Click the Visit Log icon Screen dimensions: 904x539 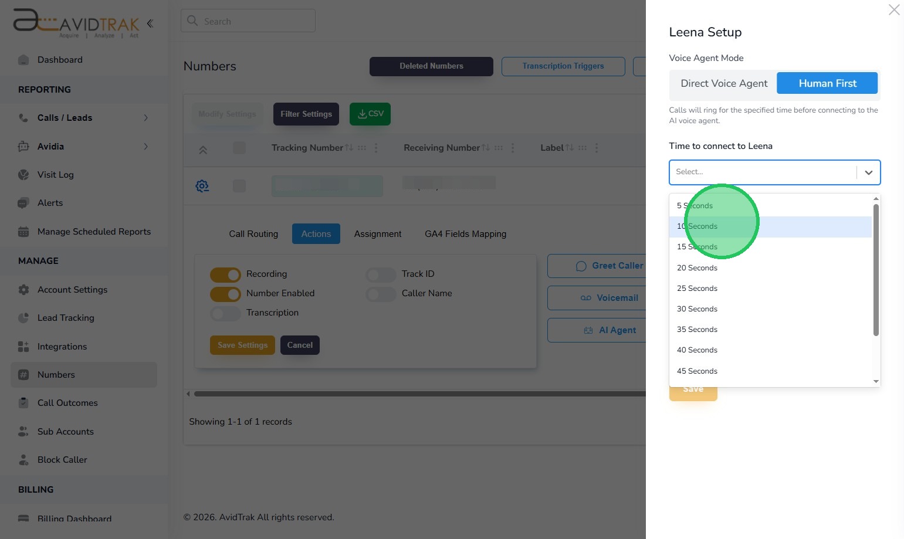[23, 175]
